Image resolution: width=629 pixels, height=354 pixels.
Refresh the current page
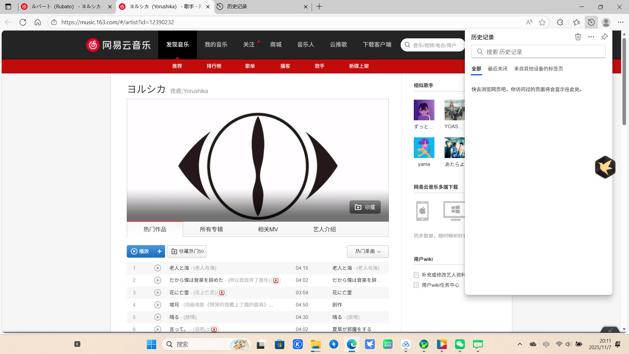coord(23,22)
